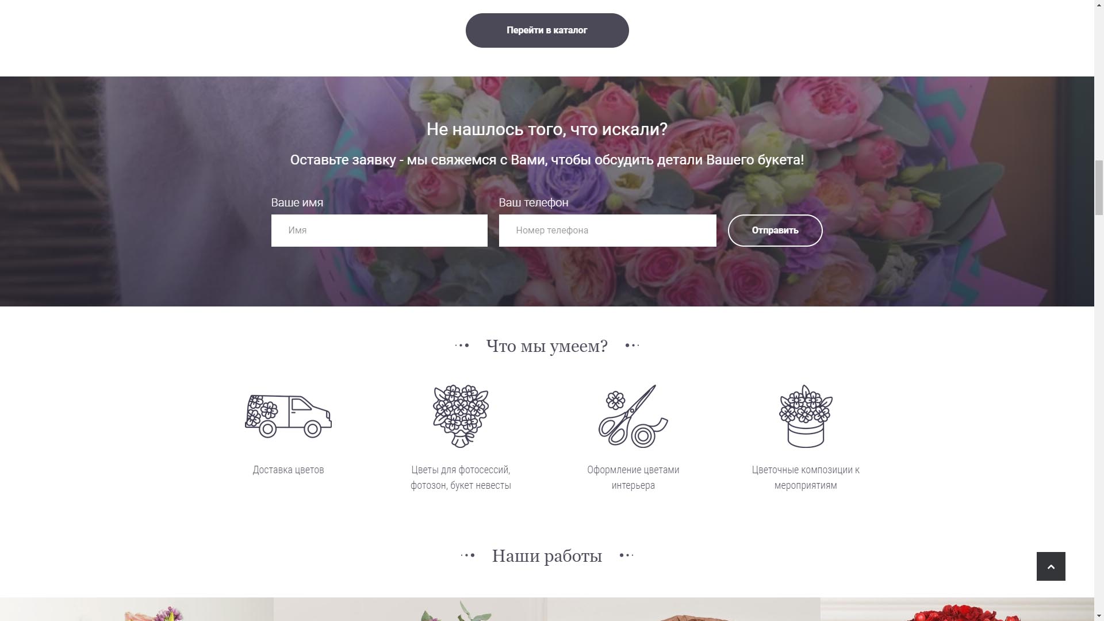
Task: Click the Наши работы heading
Action: tap(547, 555)
